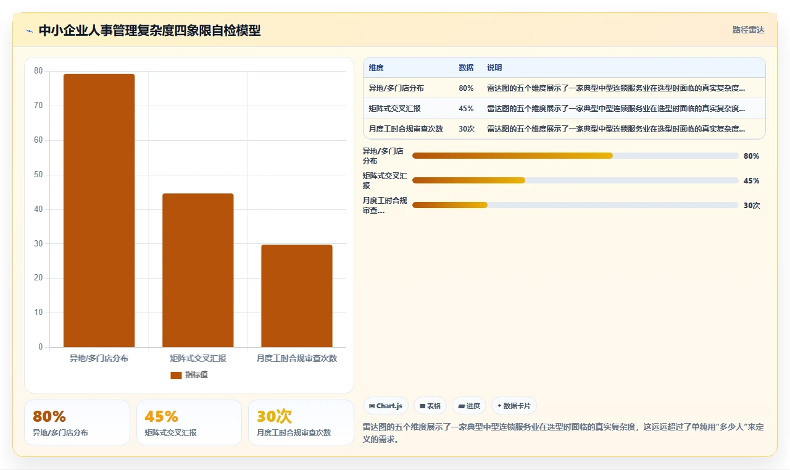Click the 矩阵式交叉汇报 x-axis label
The width and height of the screenshot is (790, 470).
click(198, 358)
